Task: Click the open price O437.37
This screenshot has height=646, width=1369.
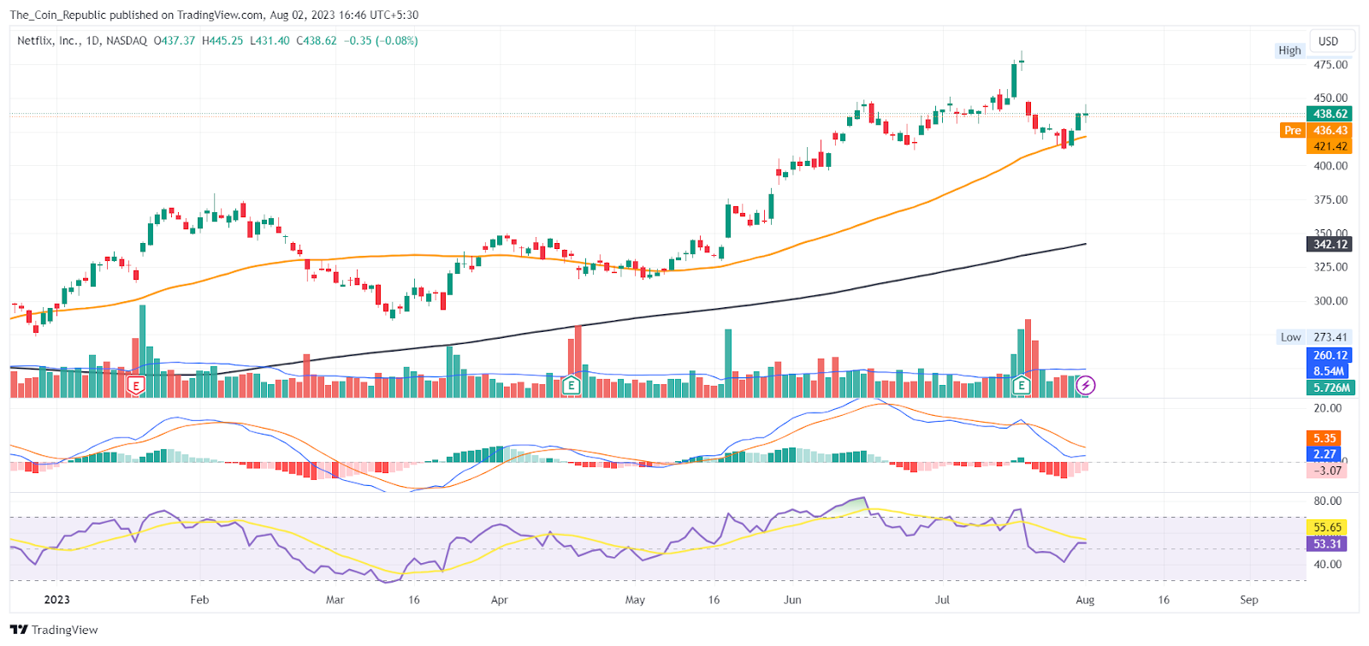Action: [175, 40]
